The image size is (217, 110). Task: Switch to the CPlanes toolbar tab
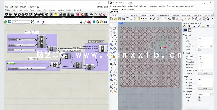pos(124,15)
